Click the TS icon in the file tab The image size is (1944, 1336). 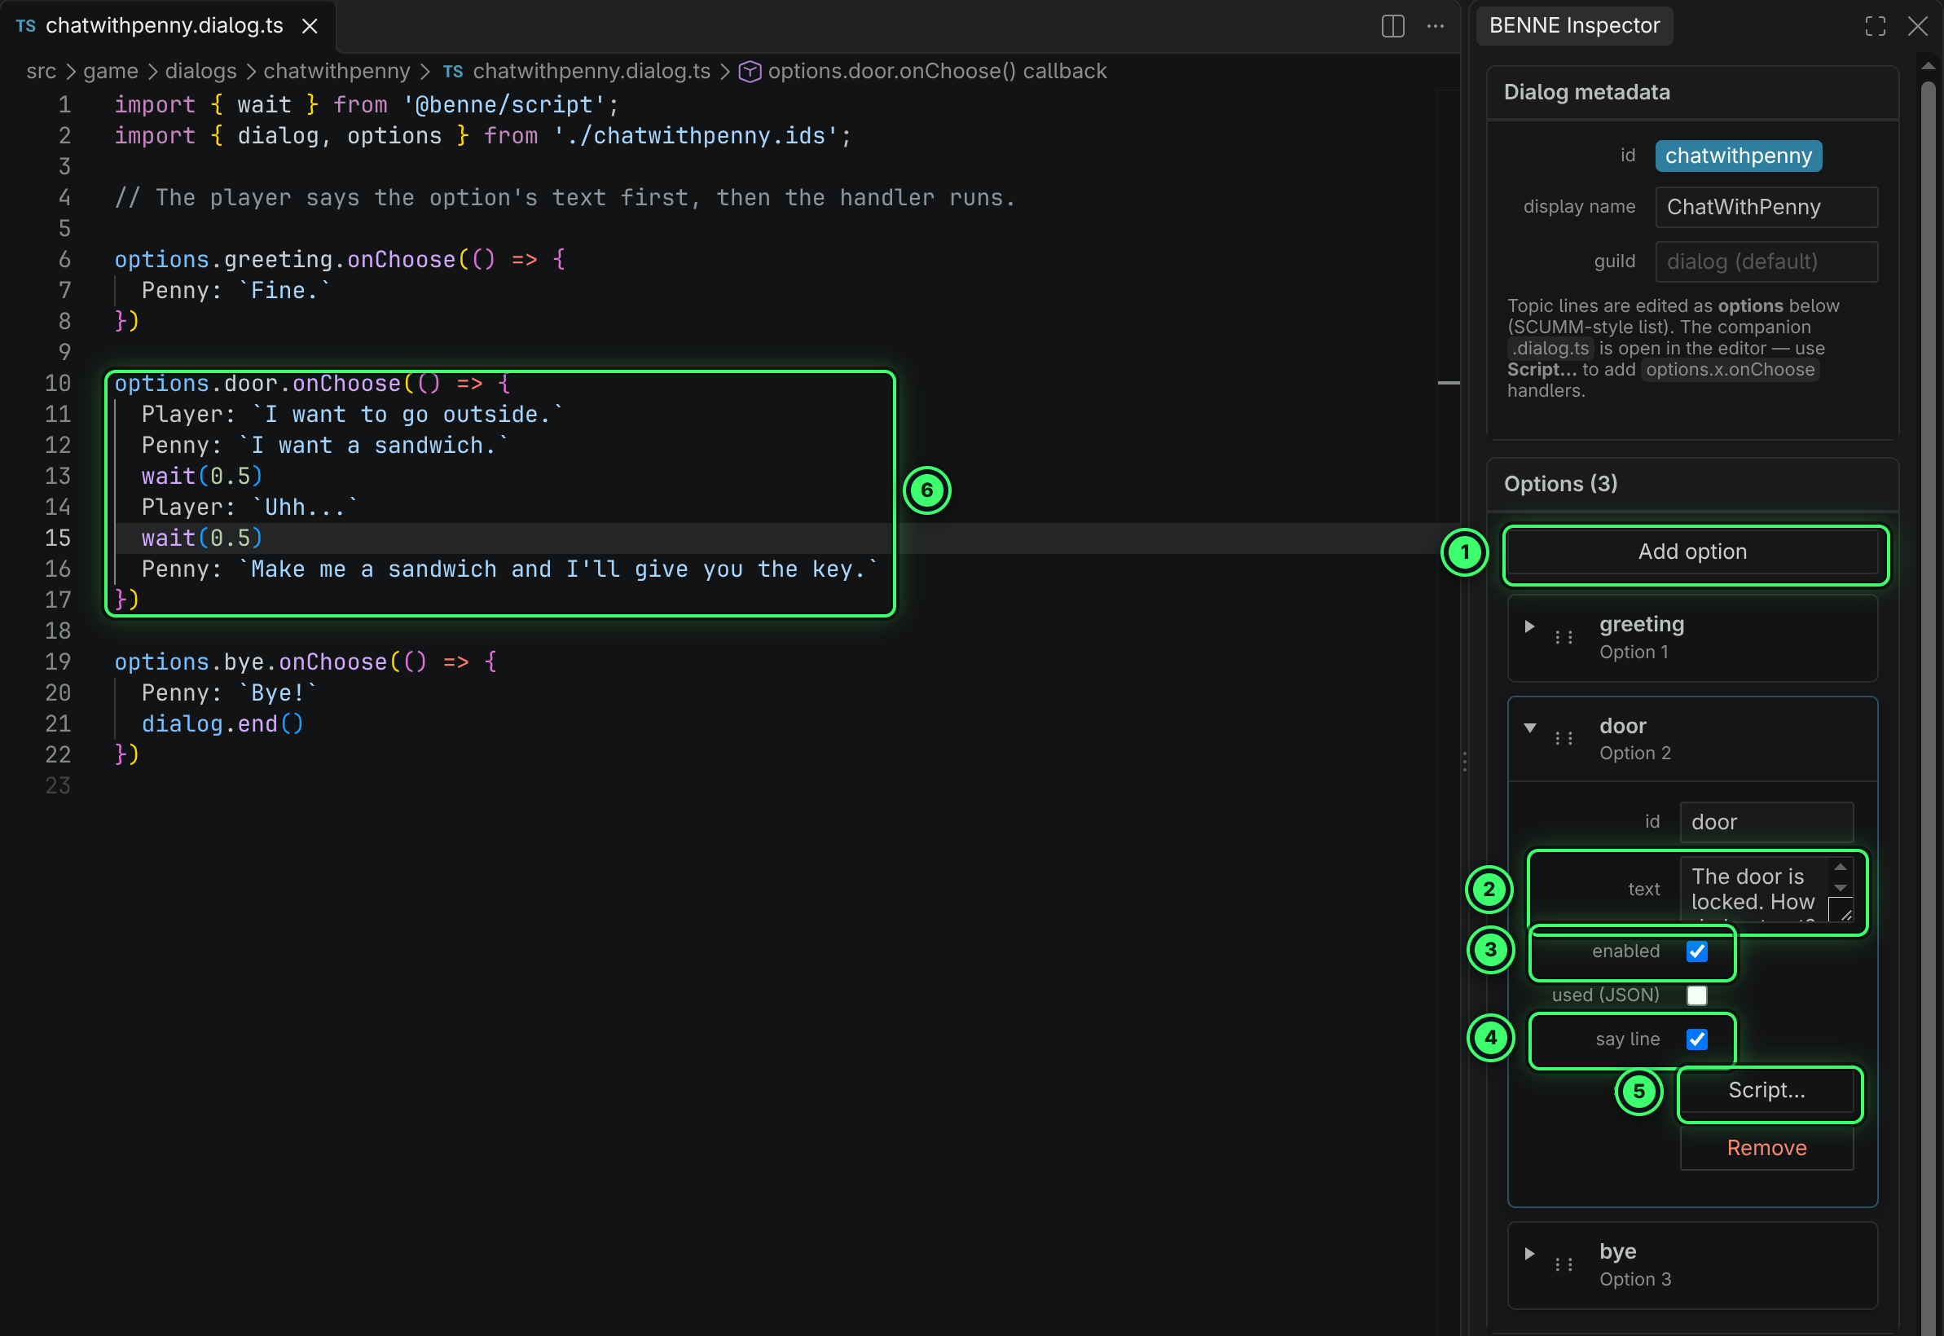tap(26, 26)
